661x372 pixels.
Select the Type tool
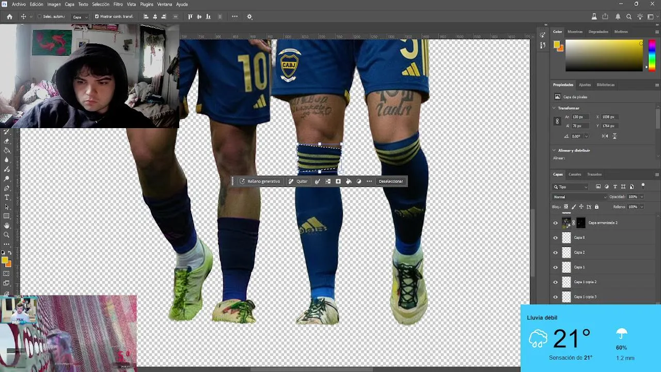[7, 197]
